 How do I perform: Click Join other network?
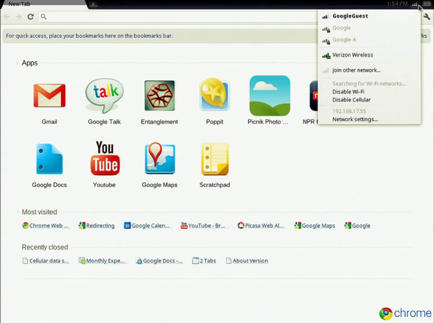point(369,70)
